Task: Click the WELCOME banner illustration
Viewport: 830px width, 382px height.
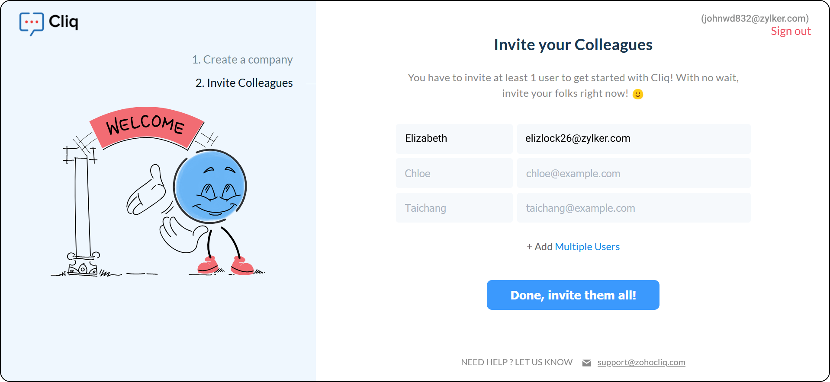Action: (146, 126)
